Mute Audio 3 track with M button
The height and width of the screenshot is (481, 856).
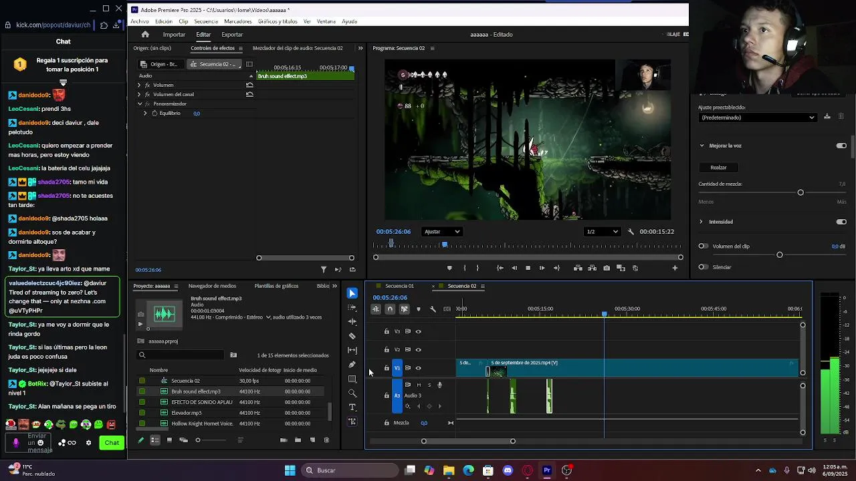click(x=419, y=385)
